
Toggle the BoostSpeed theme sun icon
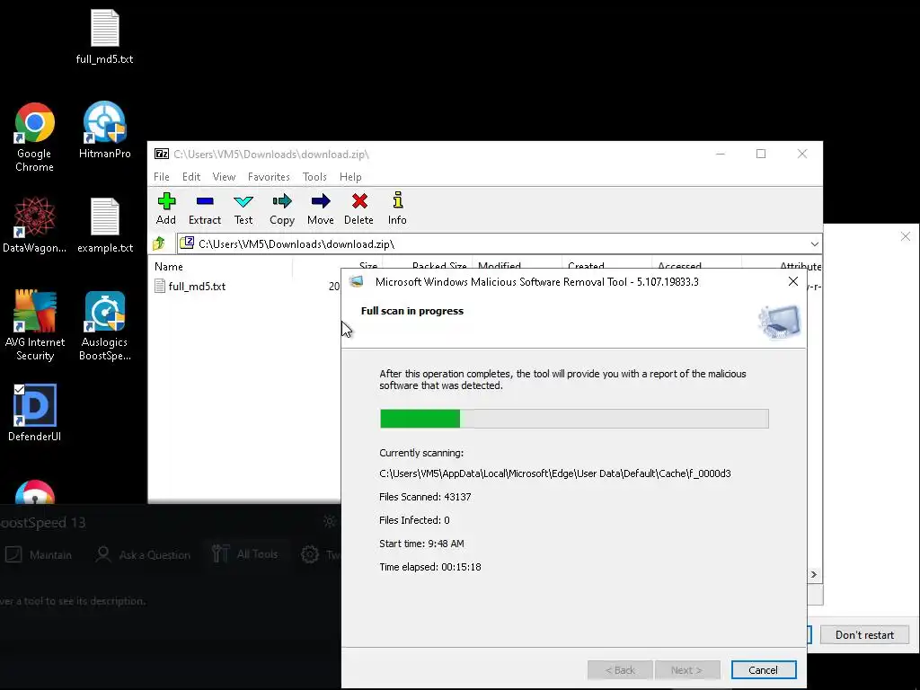click(329, 521)
